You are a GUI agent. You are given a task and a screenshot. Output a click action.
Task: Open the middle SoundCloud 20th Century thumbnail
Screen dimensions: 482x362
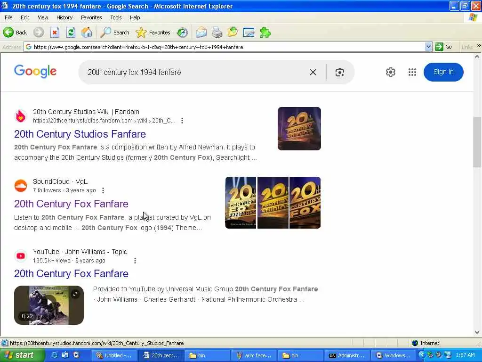click(x=273, y=203)
